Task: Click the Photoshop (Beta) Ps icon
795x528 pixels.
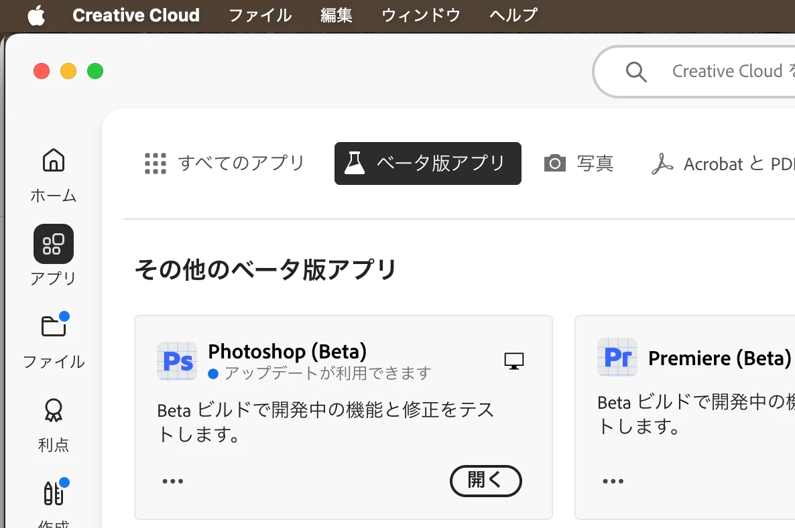Action: [x=177, y=360]
